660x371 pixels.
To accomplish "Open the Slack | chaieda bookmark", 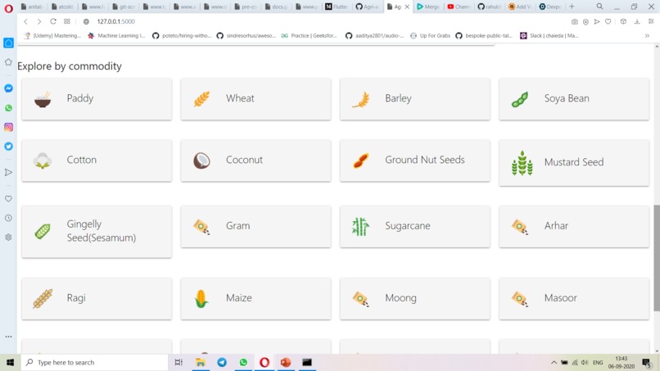I will click(x=549, y=36).
